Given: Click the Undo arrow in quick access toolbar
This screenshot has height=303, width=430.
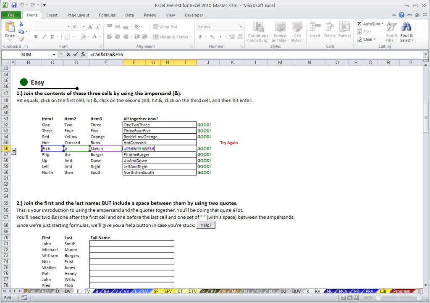Looking at the screenshot, I should click(22, 5).
